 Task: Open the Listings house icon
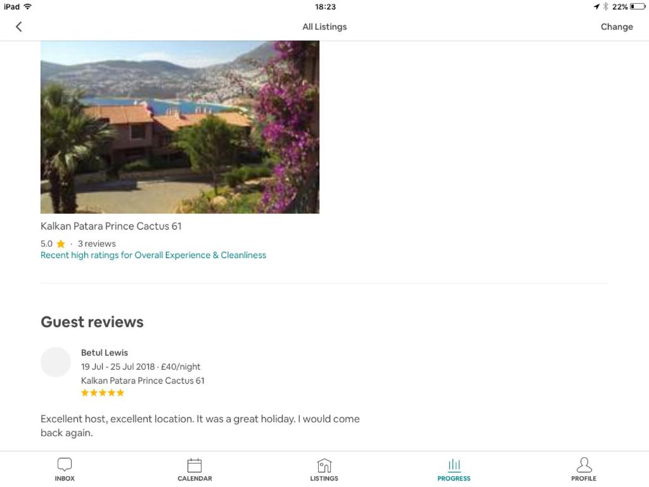324,465
